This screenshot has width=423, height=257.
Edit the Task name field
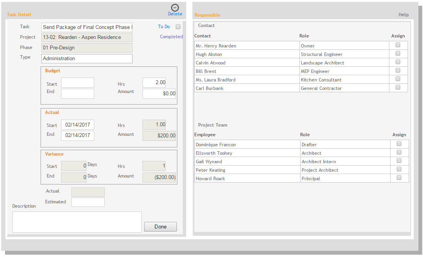(x=87, y=27)
